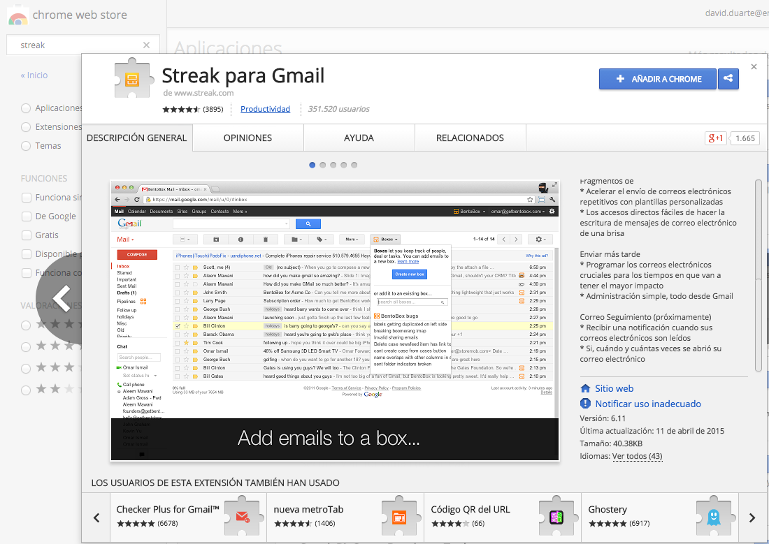Viewport: 769px width, 544px height.
Task: Switch to the Descripción General tab
Action: coord(137,138)
